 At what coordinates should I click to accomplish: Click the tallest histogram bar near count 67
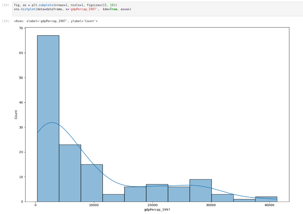click(x=48, y=119)
